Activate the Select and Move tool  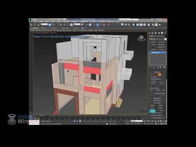pyautogui.click(x=64, y=24)
